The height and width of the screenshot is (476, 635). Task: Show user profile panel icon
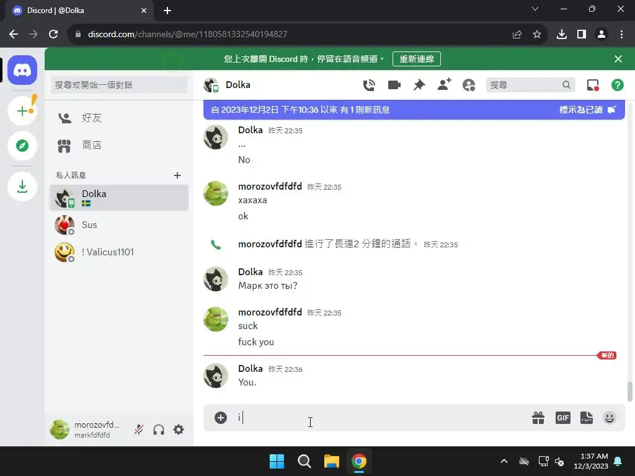pos(469,85)
